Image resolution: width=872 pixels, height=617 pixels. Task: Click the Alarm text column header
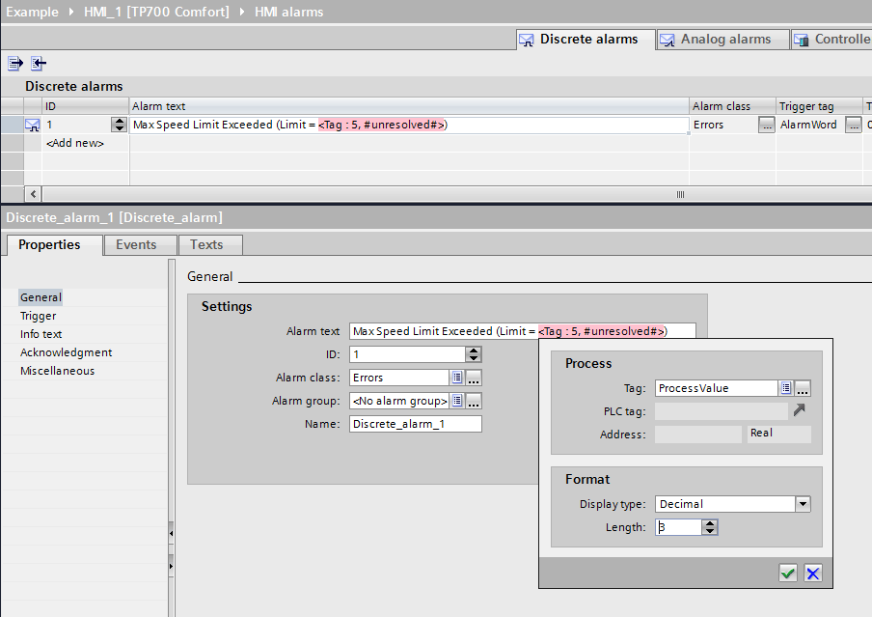point(409,106)
